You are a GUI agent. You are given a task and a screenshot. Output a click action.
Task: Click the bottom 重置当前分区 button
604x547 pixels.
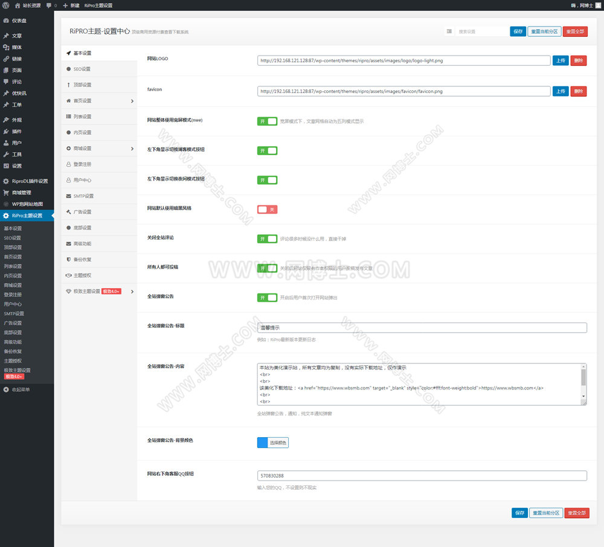pos(546,513)
